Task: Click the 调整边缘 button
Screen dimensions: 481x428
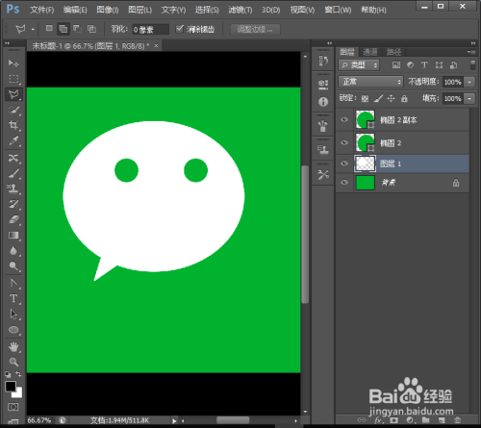Action: click(x=255, y=29)
